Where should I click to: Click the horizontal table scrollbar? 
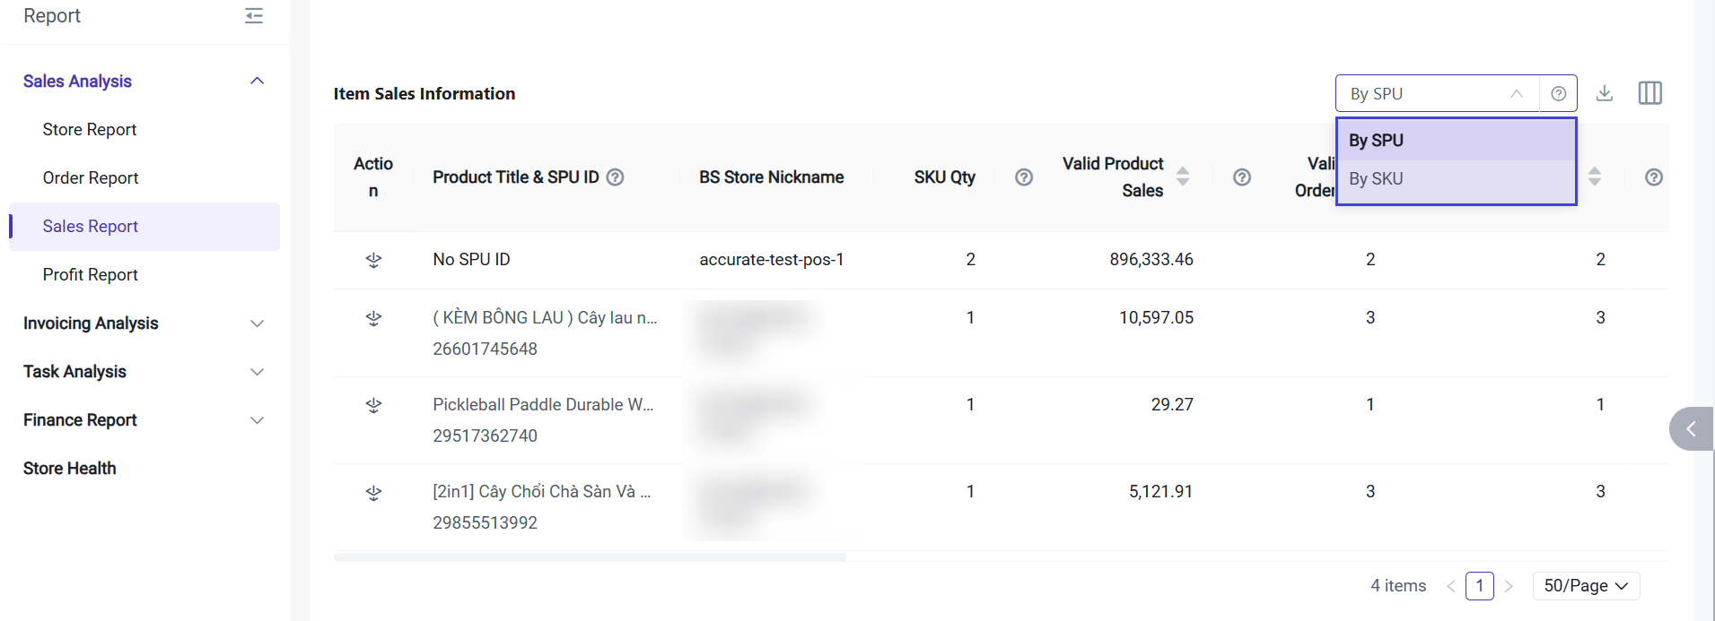point(590,557)
